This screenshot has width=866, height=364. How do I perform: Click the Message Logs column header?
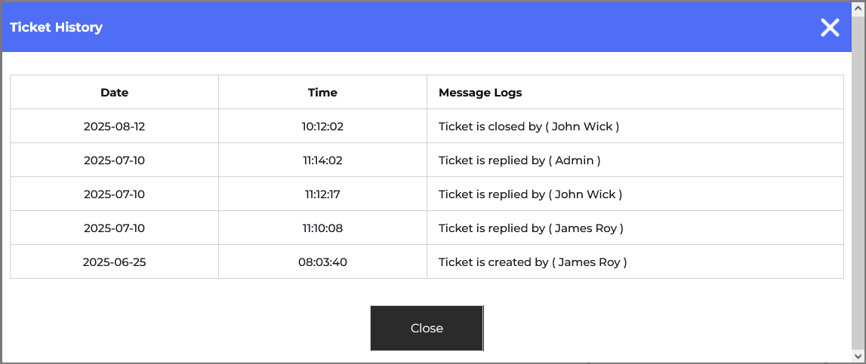pos(480,93)
